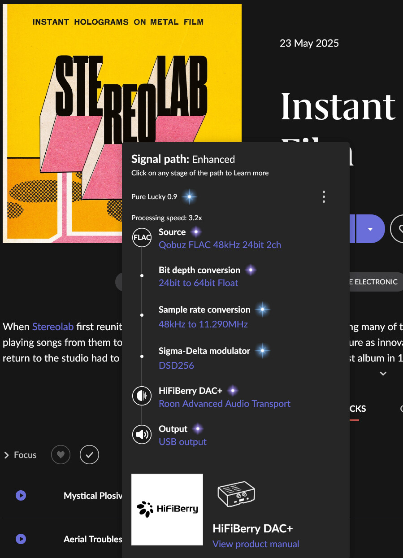Click the Roon Advanced Audio Transport stage
The width and height of the screenshot is (403, 558).
point(225,404)
